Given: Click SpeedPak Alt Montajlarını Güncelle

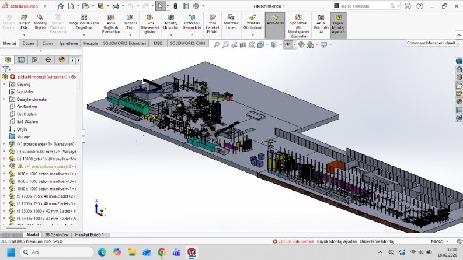Looking at the screenshot, I should [x=298, y=26].
